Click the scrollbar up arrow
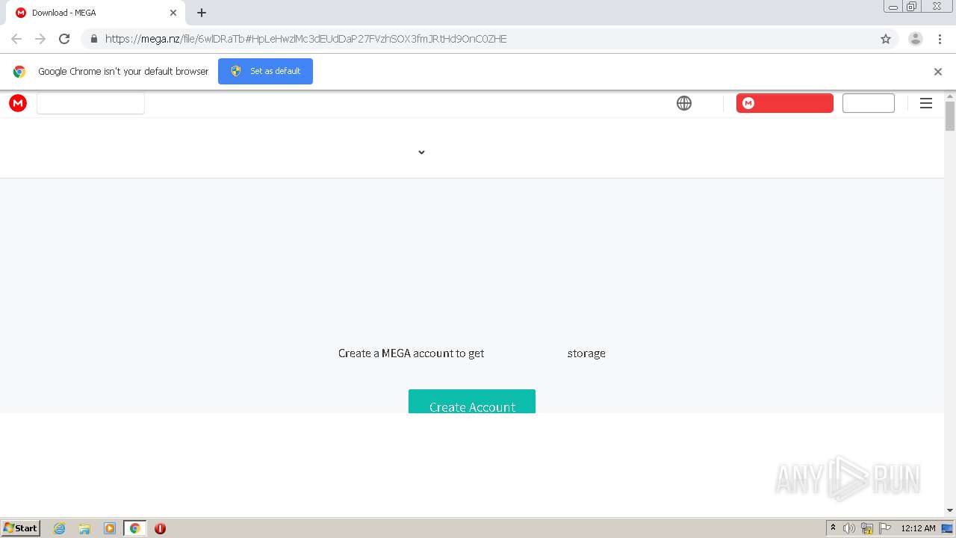The image size is (956, 538). point(950,96)
